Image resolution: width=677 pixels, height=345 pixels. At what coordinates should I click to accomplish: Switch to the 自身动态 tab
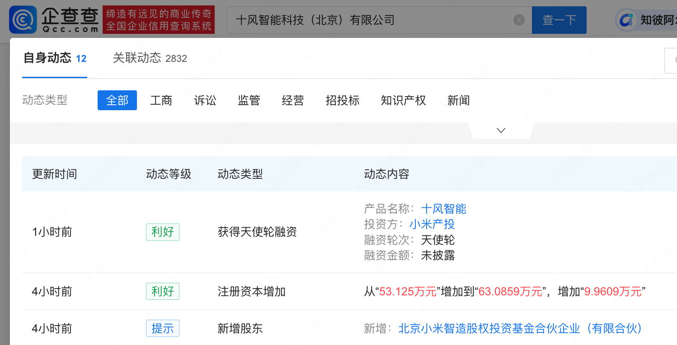click(x=55, y=58)
